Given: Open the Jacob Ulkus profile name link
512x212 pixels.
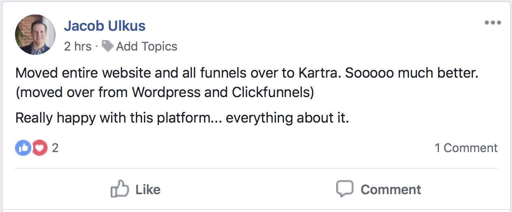Looking at the screenshot, I should click(x=105, y=26).
